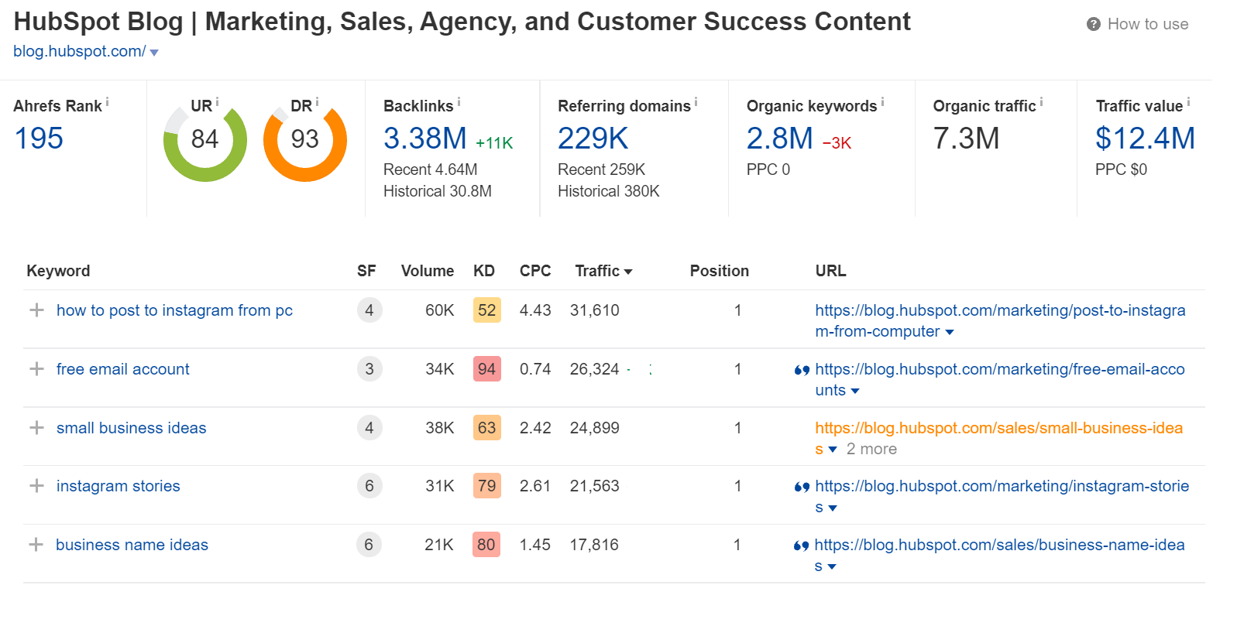Open the Backlinks count 3.38M
The width and height of the screenshot is (1237, 633).
point(425,139)
